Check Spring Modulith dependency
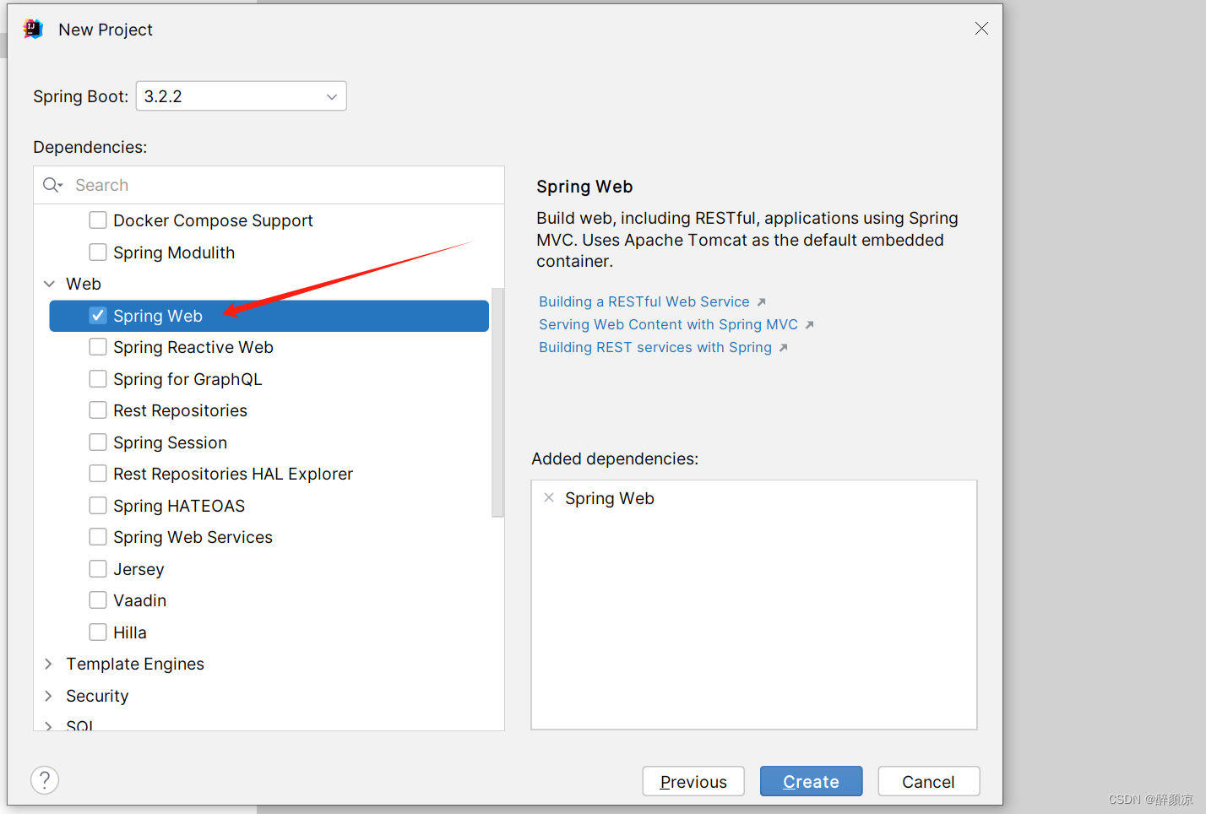This screenshot has width=1206, height=814. pyautogui.click(x=98, y=252)
